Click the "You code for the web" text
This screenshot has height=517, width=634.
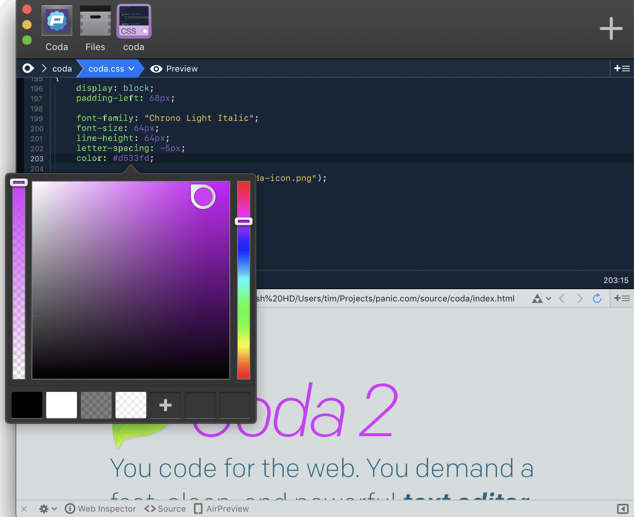coord(235,468)
